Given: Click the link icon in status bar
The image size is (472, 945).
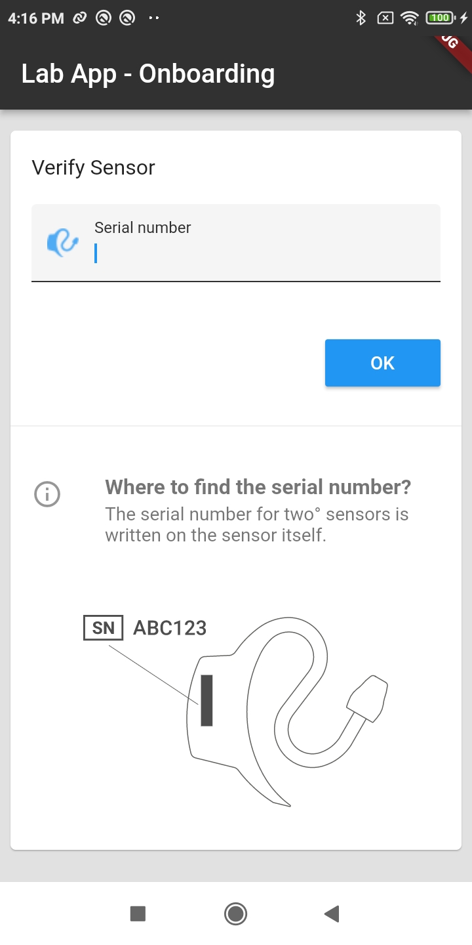Looking at the screenshot, I should tap(80, 18).
